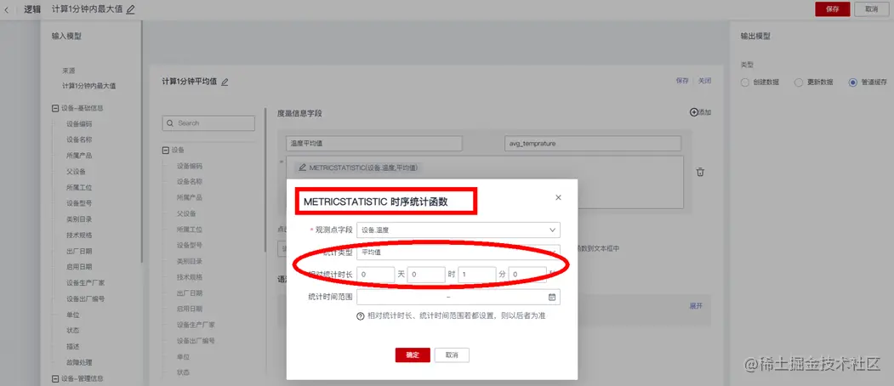Click the top-right 取消 button

[x=871, y=9]
